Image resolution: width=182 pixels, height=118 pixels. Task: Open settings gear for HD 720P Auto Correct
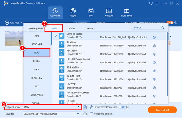(154, 96)
